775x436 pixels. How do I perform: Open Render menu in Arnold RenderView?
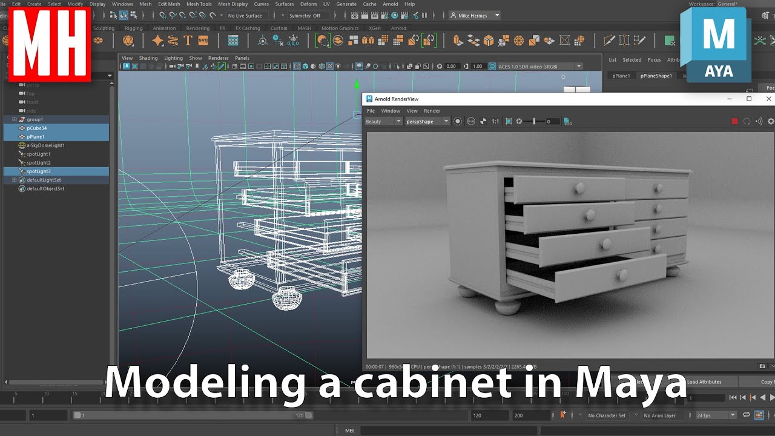point(432,111)
